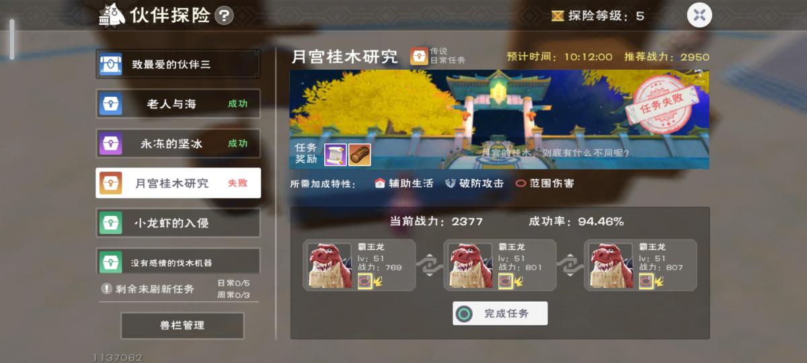Select the second 霸王龙 portrait
The height and width of the screenshot is (363, 807).
click(x=470, y=266)
